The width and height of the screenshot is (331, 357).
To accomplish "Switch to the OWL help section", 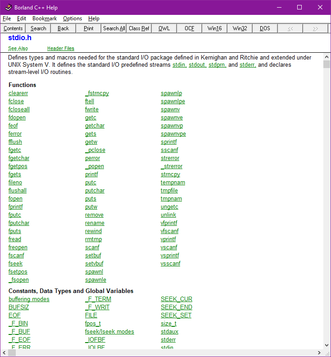I will click(x=164, y=28).
